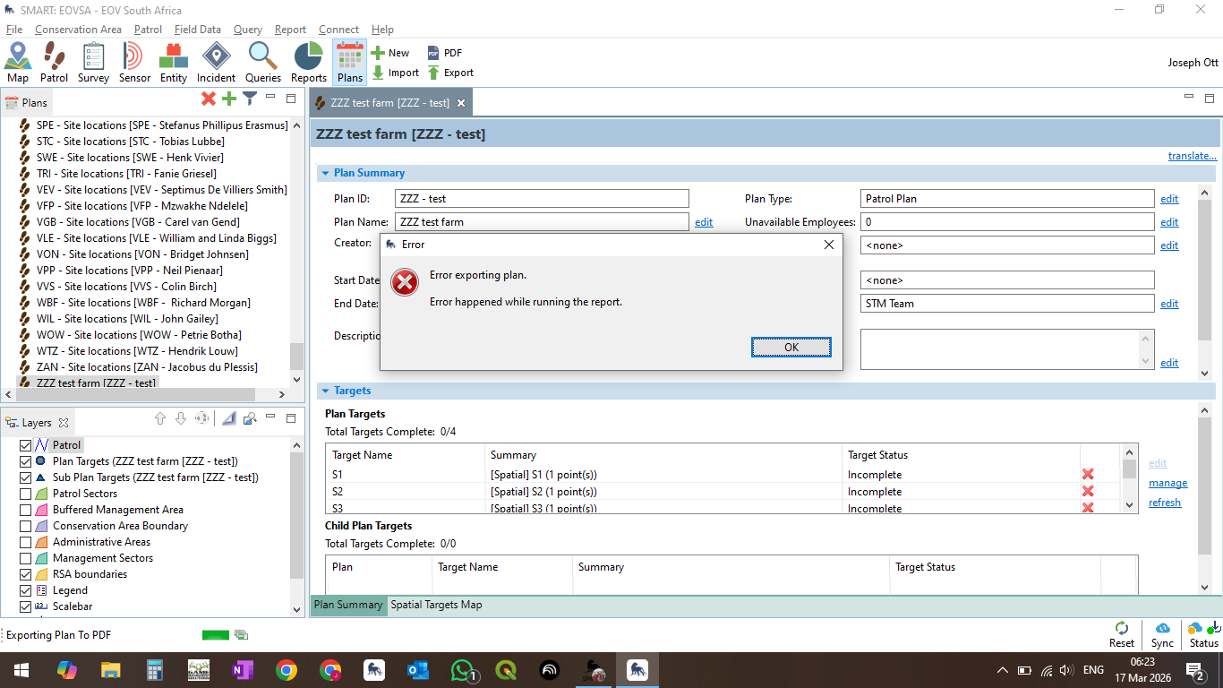Enable the Patrol Sectors layer checkbox
This screenshot has height=688, width=1223.
[x=26, y=494]
